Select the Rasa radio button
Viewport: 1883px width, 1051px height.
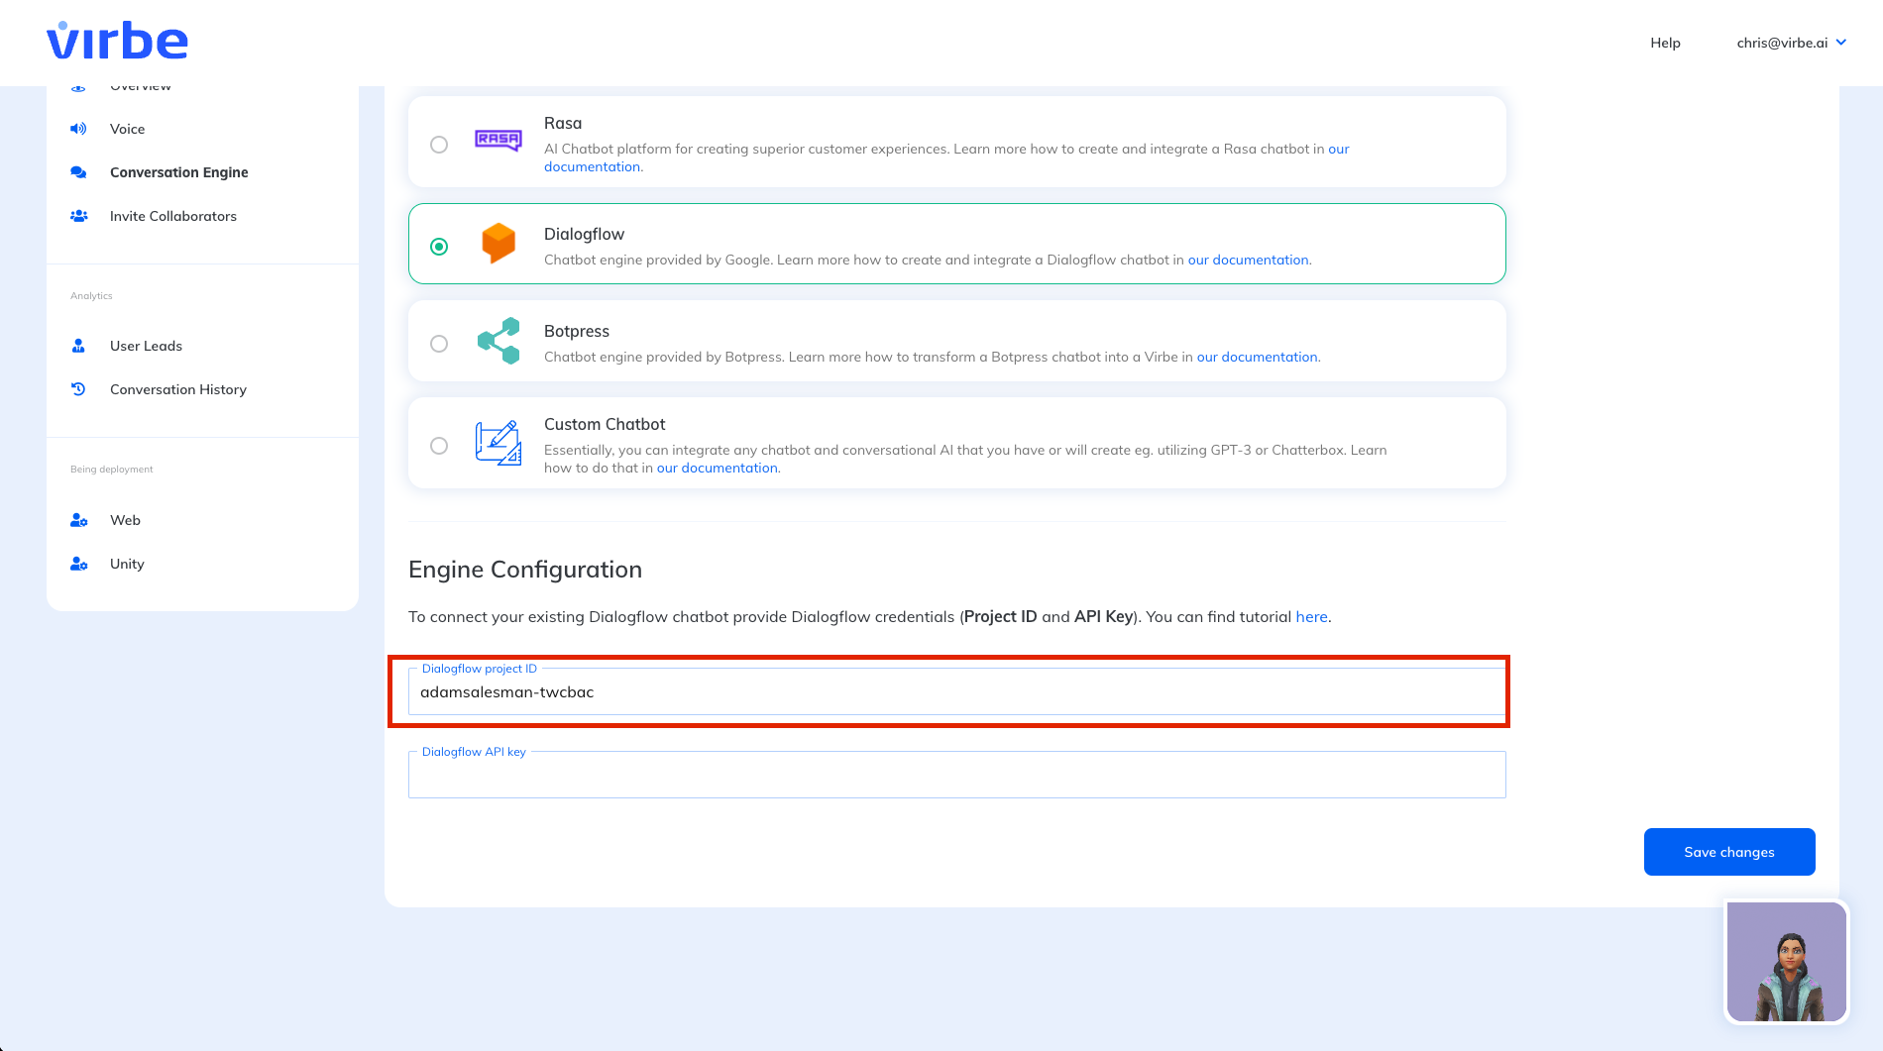[439, 145]
